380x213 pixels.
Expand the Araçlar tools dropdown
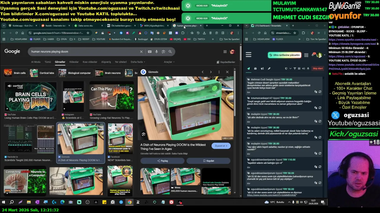pos(169,62)
